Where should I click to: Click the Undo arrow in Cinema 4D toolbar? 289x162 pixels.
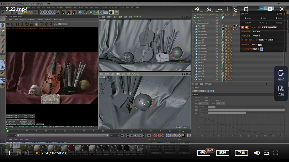tap(4, 12)
